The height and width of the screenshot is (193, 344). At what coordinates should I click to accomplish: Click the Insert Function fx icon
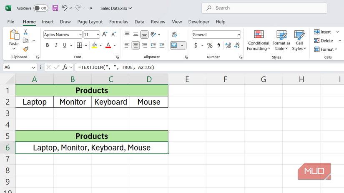click(65, 67)
